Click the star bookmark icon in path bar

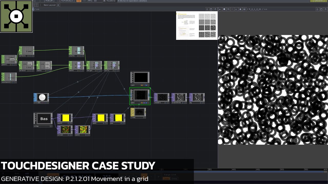click(240, 9)
